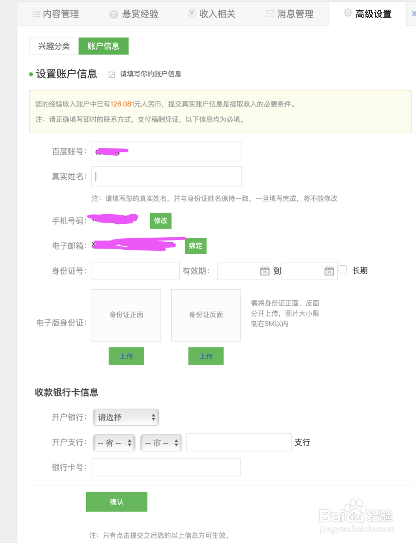Viewport: 416px width, 543px height.
Task: Focus the 真实姓名 input field
Action: [166, 176]
